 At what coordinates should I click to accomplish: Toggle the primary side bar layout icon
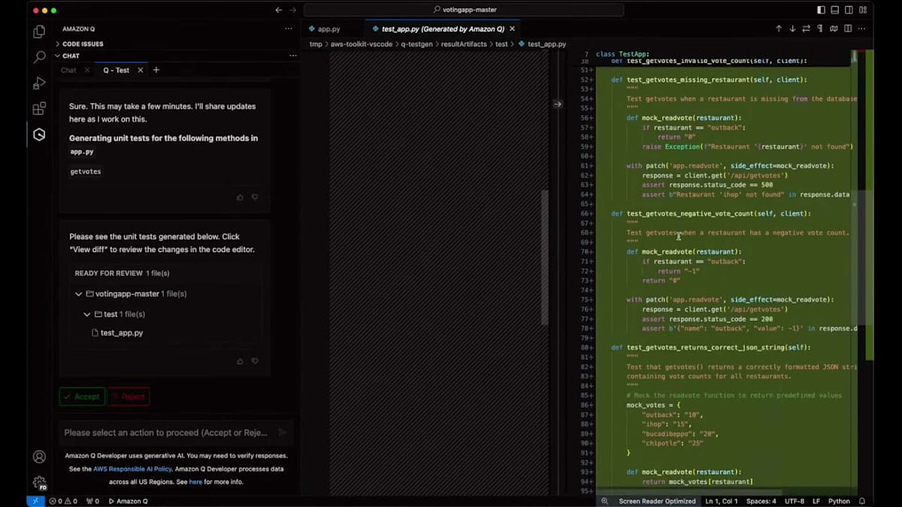pyautogui.click(x=821, y=10)
